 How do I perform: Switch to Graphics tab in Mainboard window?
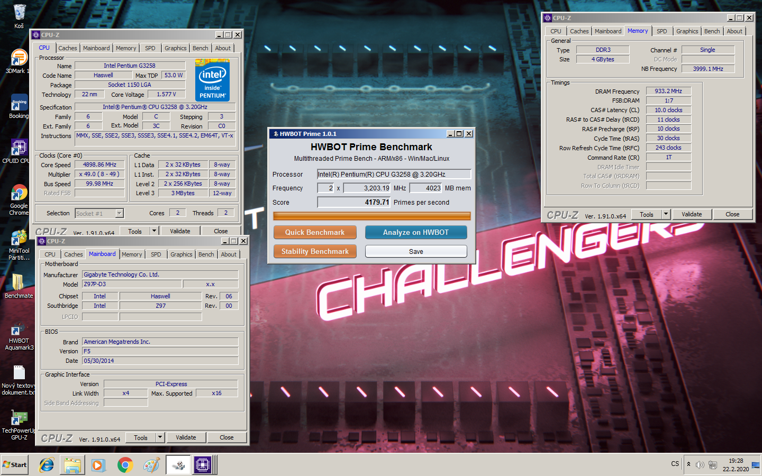point(182,254)
